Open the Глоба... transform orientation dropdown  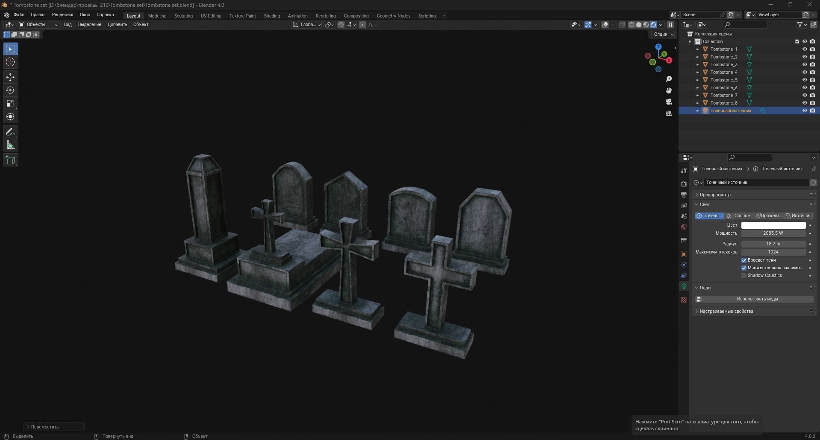click(x=306, y=25)
